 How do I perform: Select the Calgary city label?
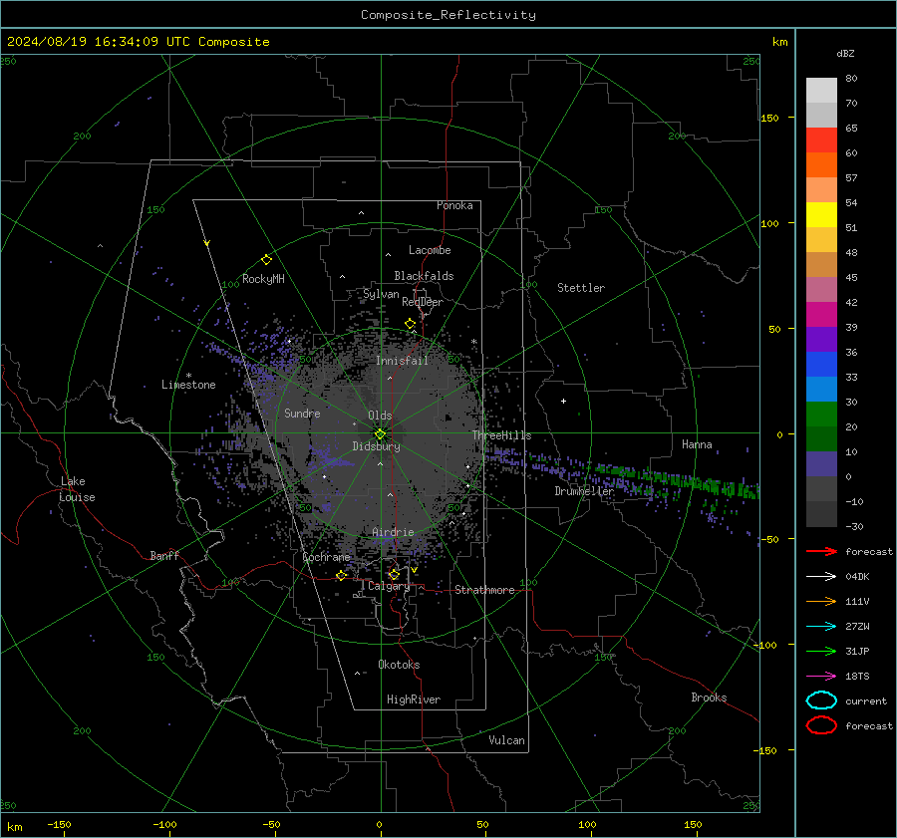(389, 586)
